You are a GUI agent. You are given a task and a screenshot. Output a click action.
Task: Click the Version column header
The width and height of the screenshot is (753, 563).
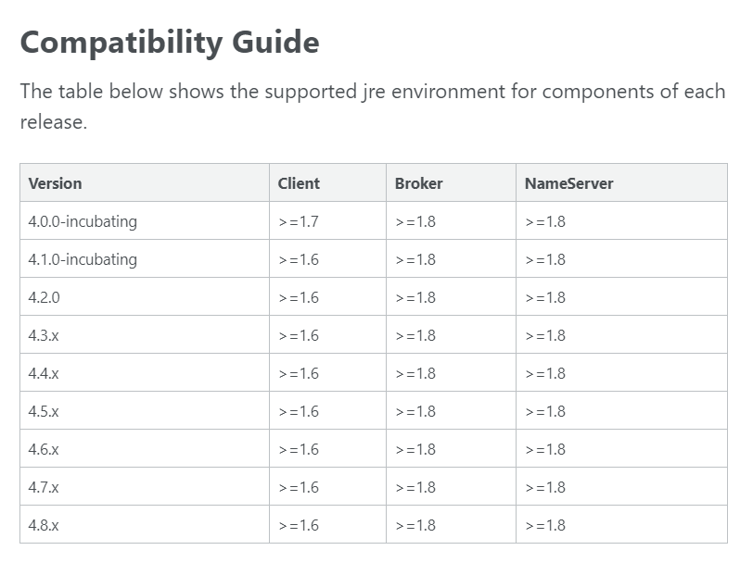[55, 183]
